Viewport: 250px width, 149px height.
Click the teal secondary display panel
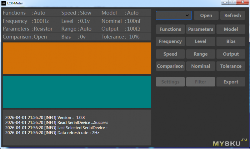pyautogui.click(x=77, y=92)
